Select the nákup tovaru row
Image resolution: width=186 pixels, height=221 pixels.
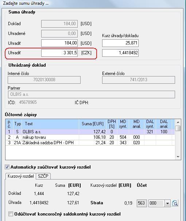(90, 137)
